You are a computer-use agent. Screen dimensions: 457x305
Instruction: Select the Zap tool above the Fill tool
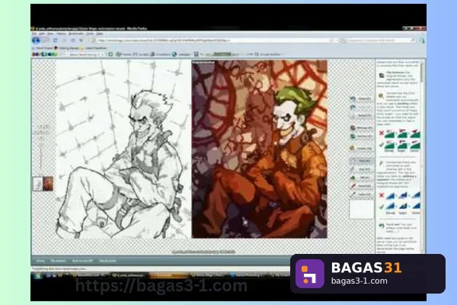361,169
